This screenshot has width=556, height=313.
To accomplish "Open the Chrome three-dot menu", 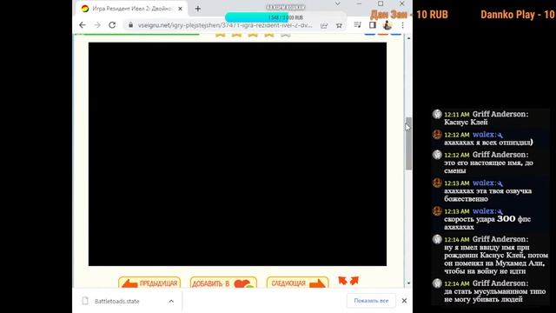I will point(402,25).
